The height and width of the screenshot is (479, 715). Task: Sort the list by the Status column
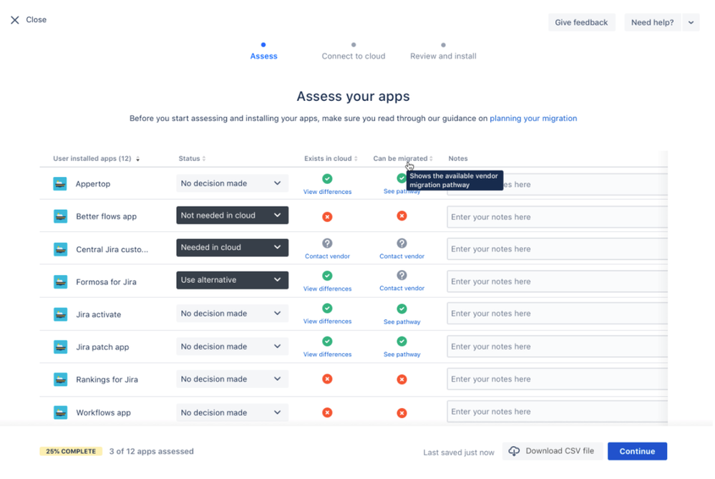click(x=192, y=158)
